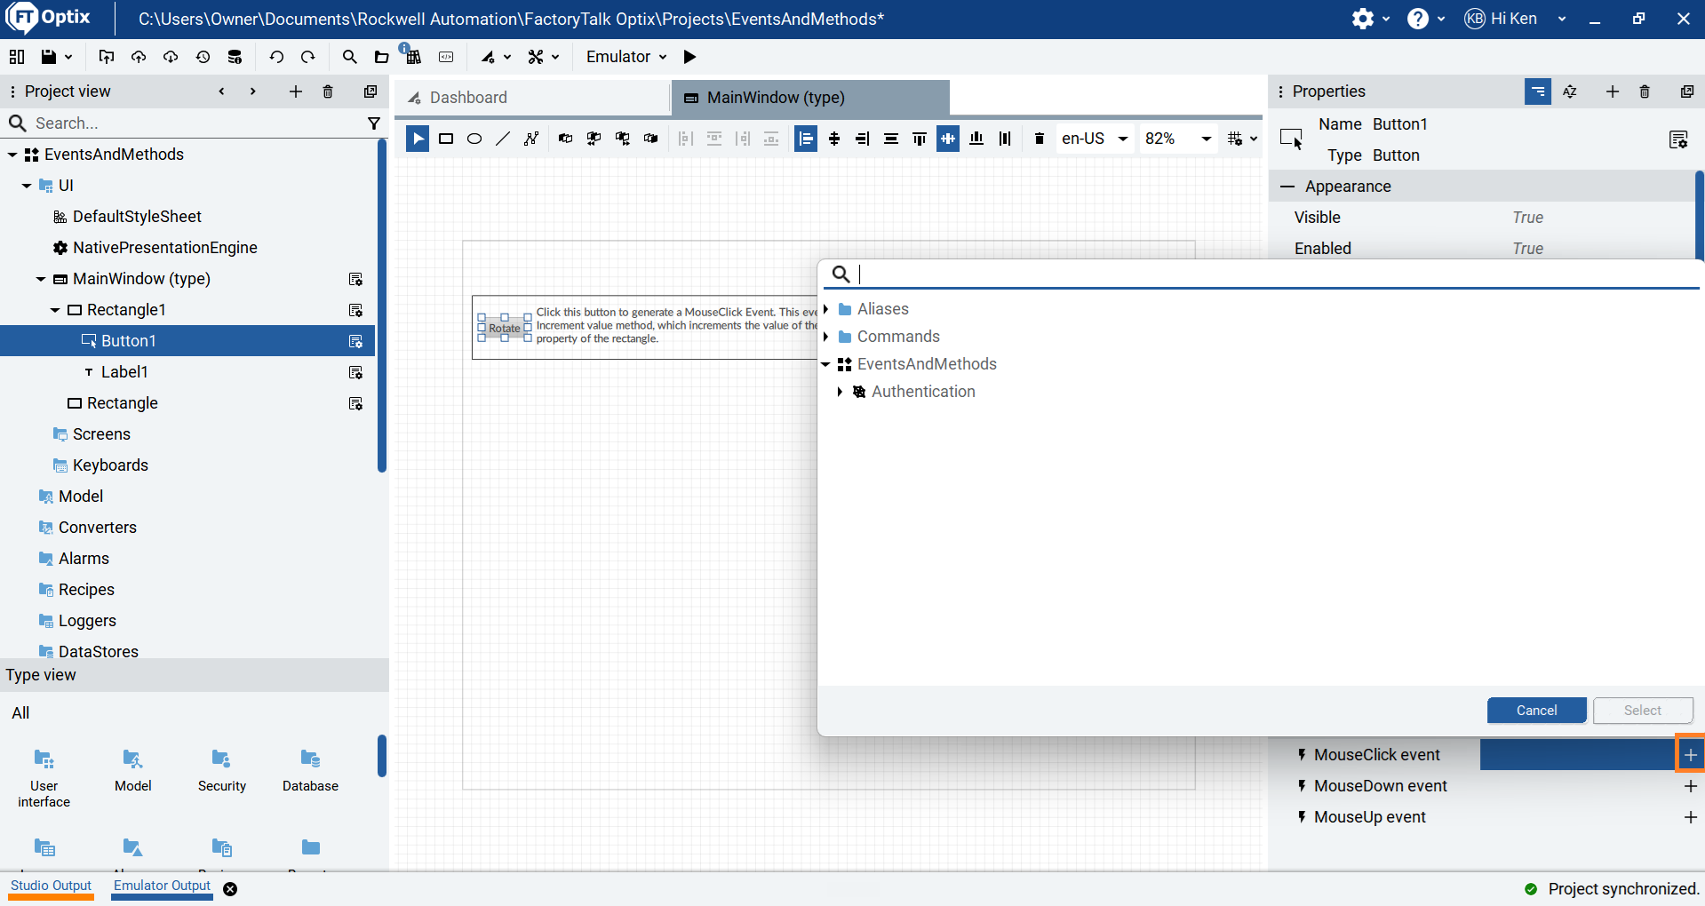Expand the Commands folder in the dialog
The height and width of the screenshot is (906, 1705).
(x=826, y=337)
